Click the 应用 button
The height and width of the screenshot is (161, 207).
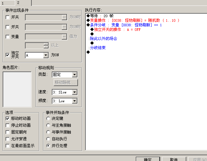198,159
